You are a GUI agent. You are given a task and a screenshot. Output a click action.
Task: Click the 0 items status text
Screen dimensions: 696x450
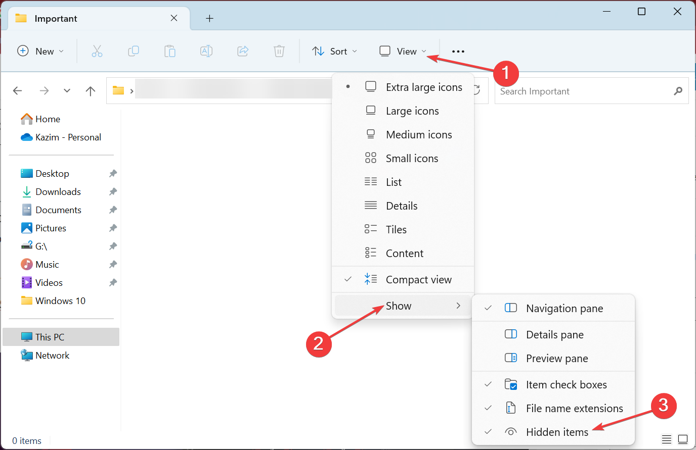click(x=27, y=441)
